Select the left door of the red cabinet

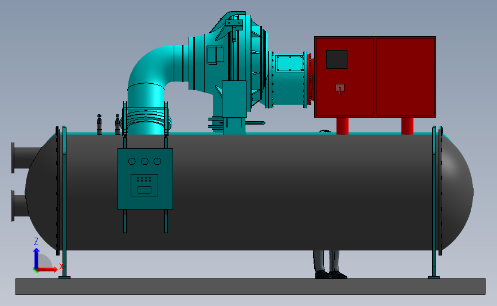click(x=344, y=76)
